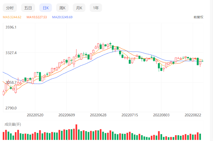Click the 2790.0 price axis label
The height and width of the screenshot is (141, 213).
(x=11, y=108)
